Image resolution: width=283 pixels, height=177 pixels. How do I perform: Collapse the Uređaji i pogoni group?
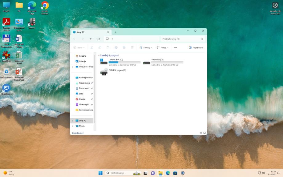pyautogui.click(x=99, y=55)
